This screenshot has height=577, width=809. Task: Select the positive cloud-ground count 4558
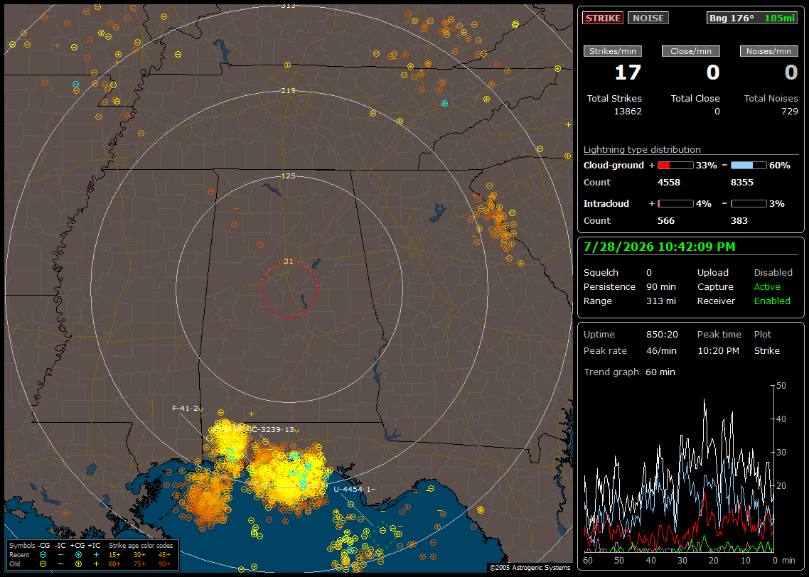(669, 183)
